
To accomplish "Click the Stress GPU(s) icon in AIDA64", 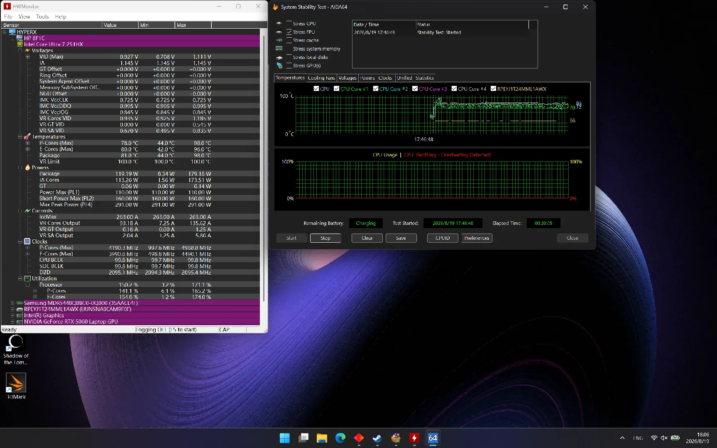I will click(x=279, y=66).
